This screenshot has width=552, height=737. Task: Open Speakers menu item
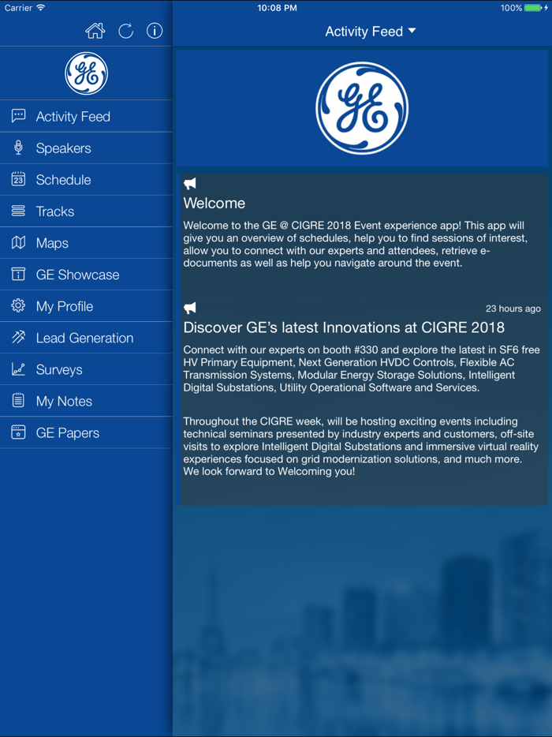(87, 148)
